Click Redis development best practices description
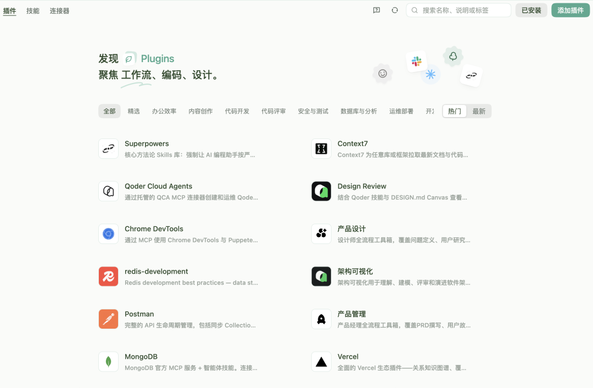This screenshot has height=388, width=593. tap(192, 283)
